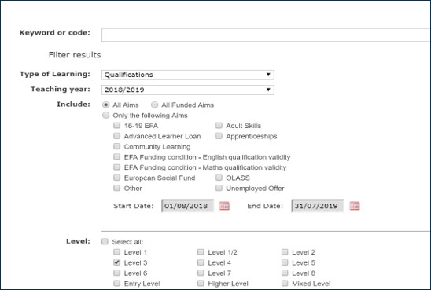Open the Teaching year dropdown
431x290 pixels.
[188, 90]
